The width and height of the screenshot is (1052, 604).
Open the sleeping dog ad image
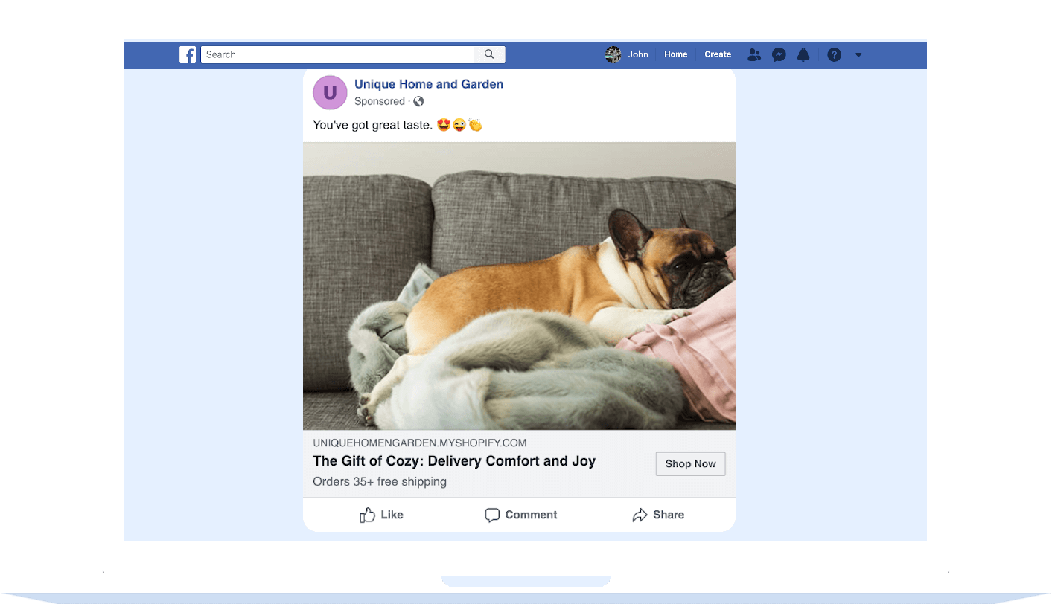click(519, 286)
